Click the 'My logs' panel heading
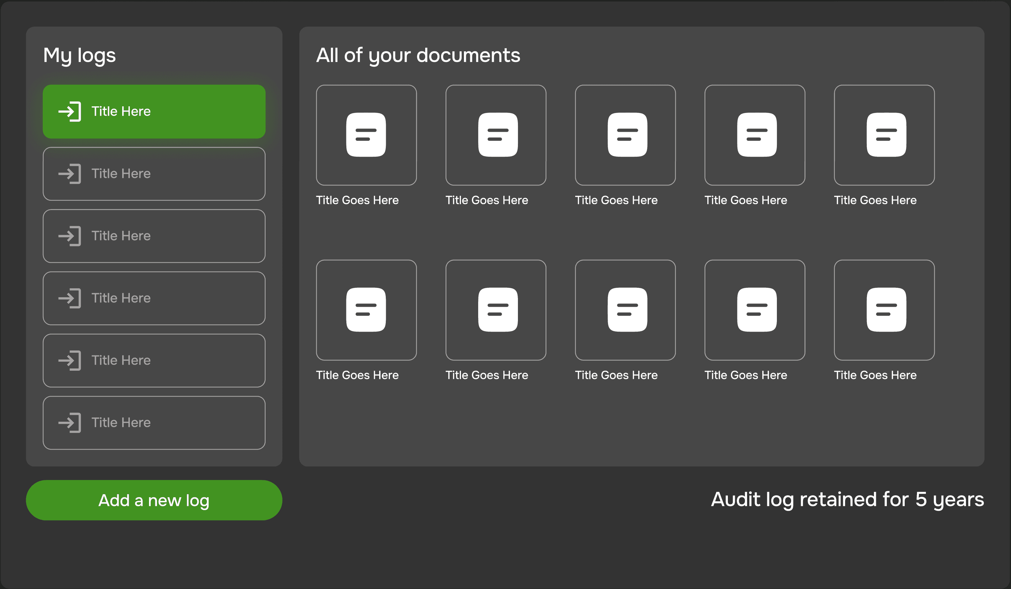1011x589 pixels. click(x=79, y=56)
